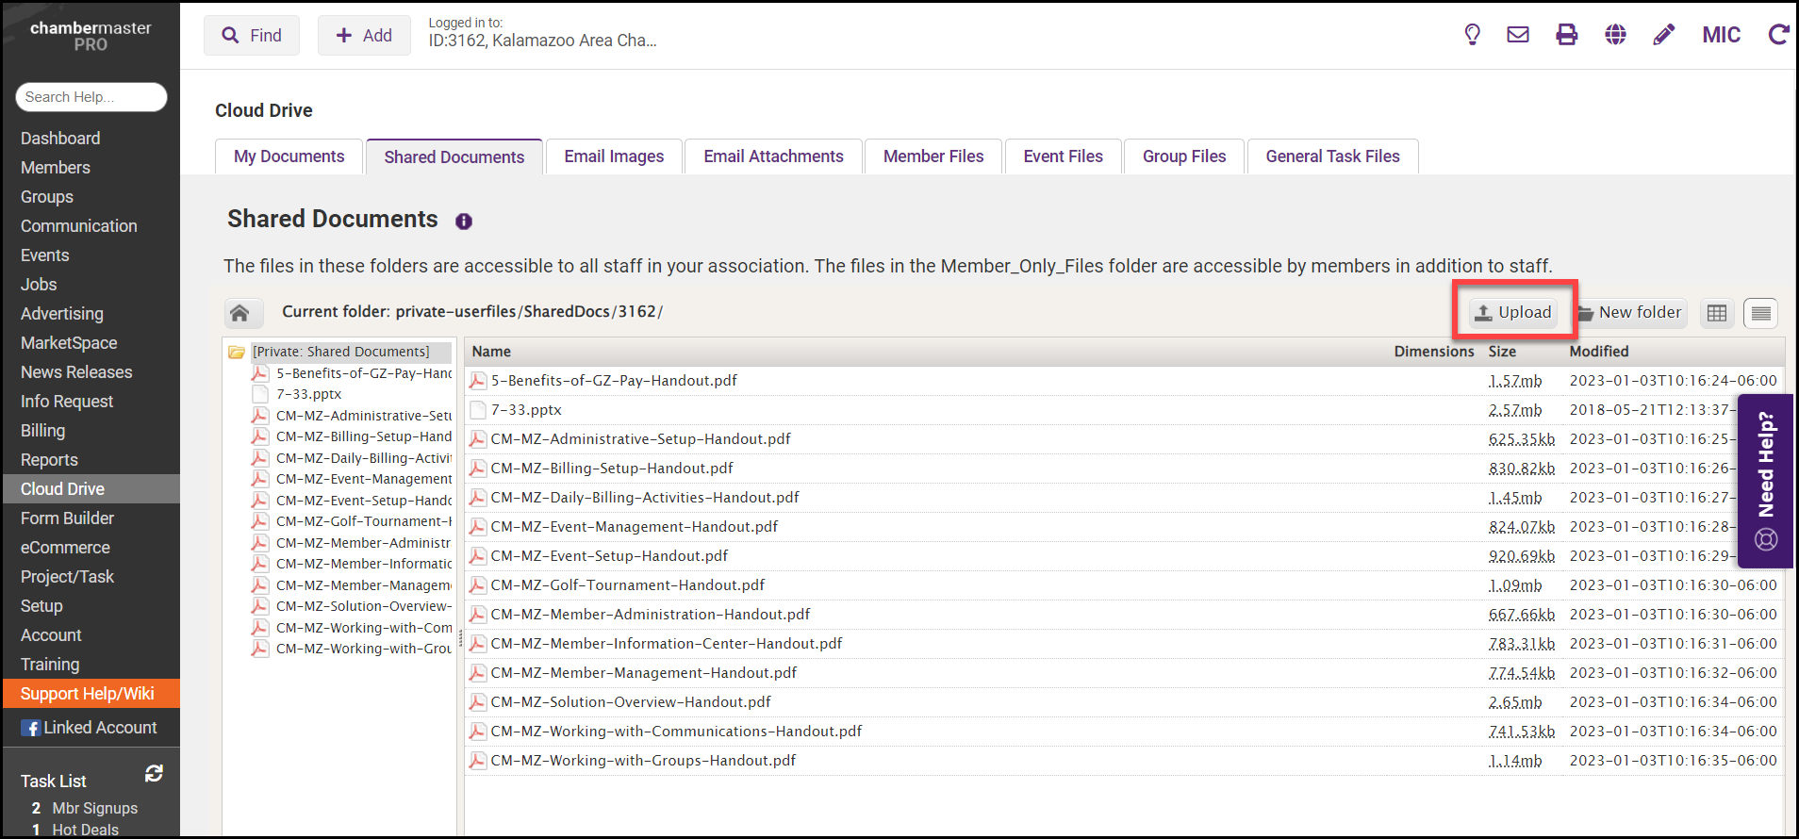Open the envelope mail icon
1799x839 pixels.
coord(1518,35)
